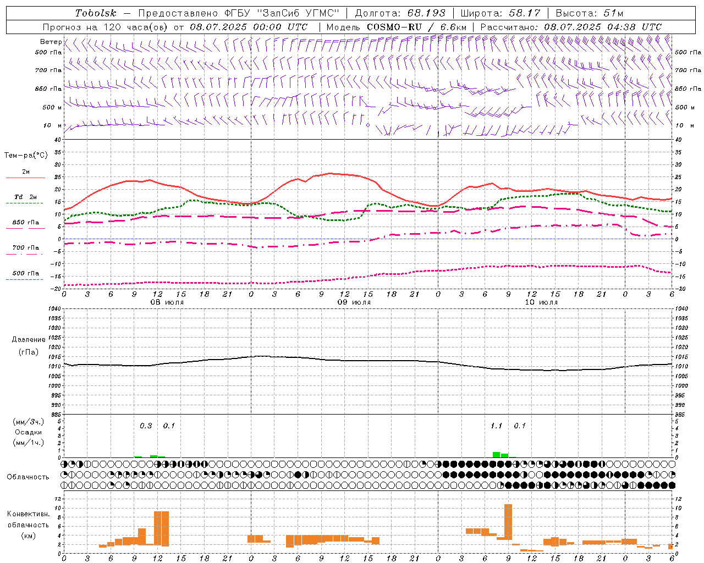Click the latitude value Широта: 58.17

pos(501,13)
